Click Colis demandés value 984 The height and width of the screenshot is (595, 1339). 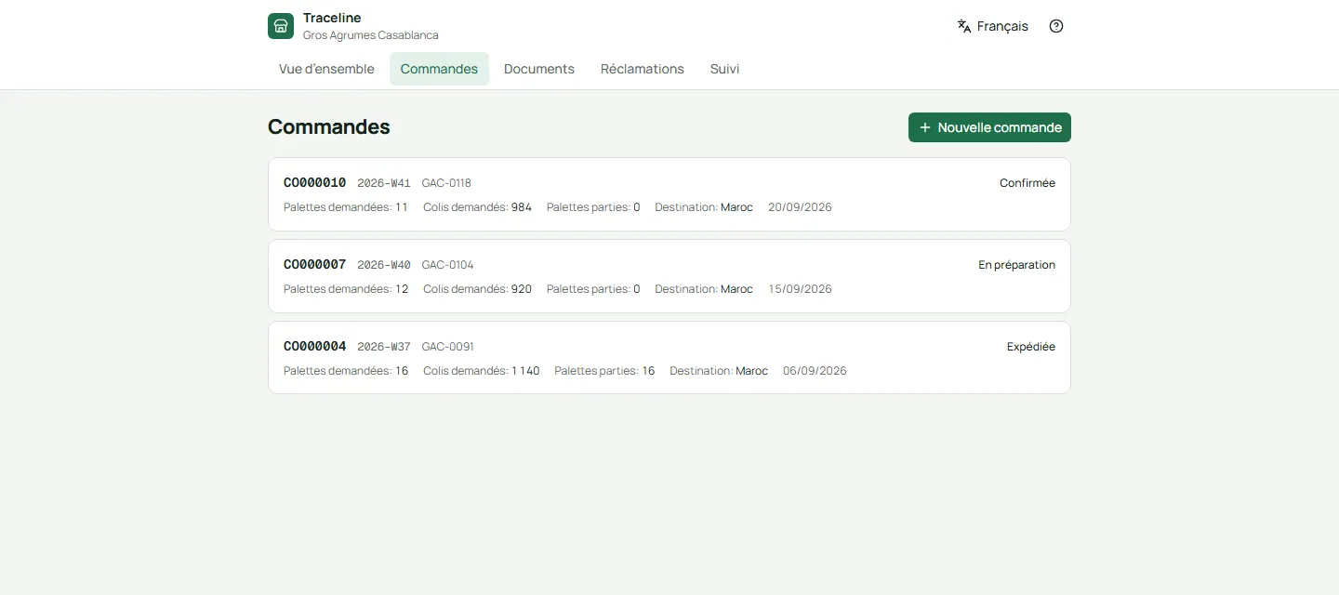point(522,207)
